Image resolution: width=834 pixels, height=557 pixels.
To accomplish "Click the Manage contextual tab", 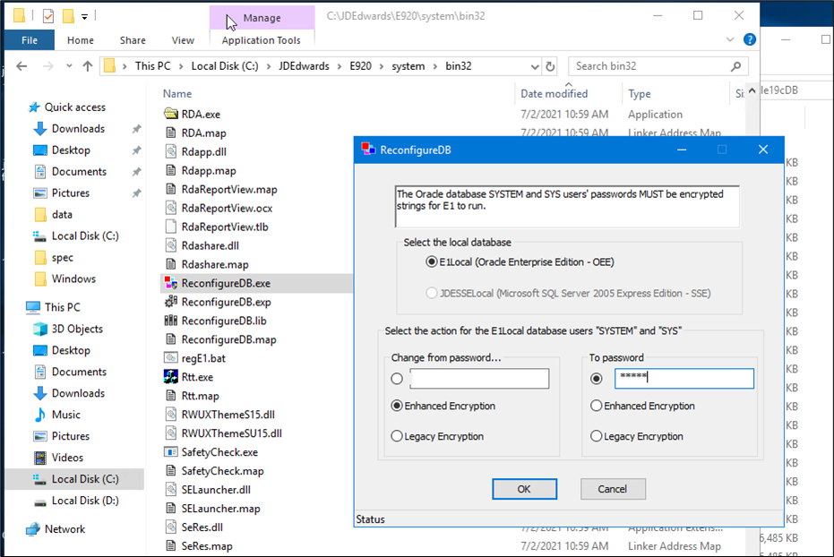I will coord(262,18).
